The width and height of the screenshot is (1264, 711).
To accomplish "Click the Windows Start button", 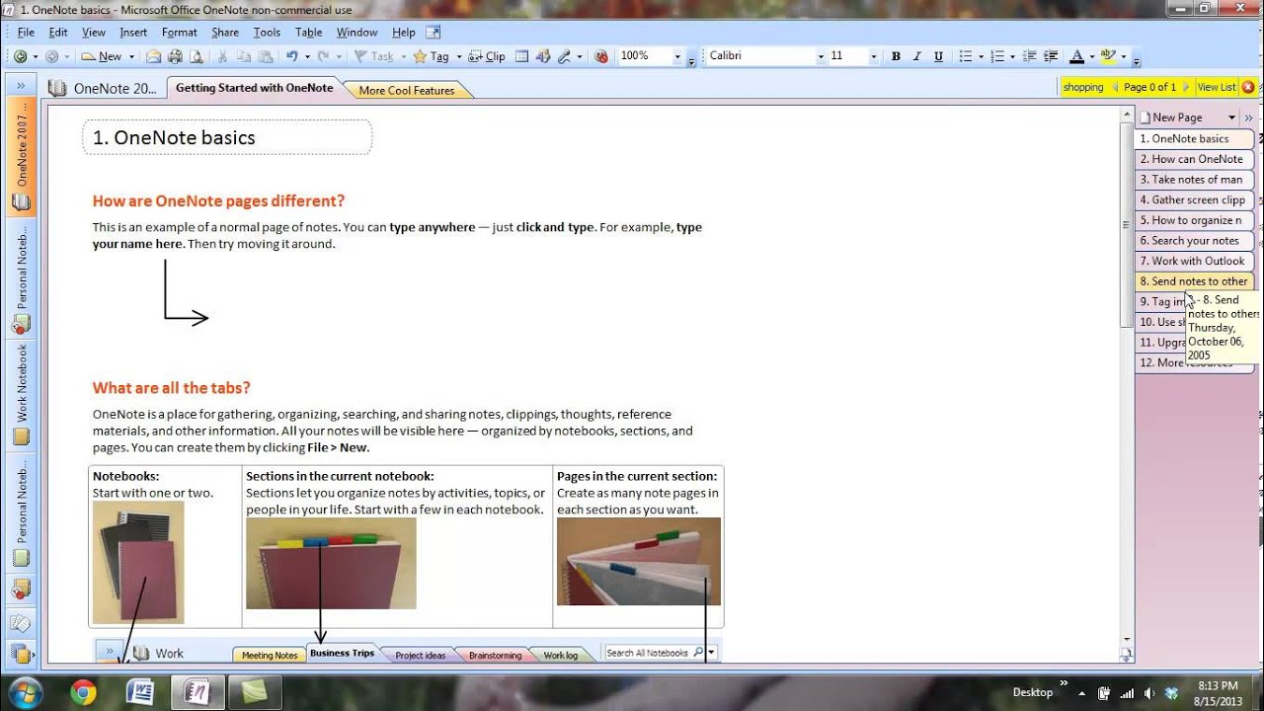I will click(24, 691).
